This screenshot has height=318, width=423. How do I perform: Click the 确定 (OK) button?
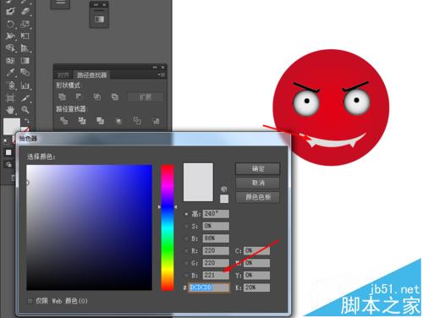258,169
